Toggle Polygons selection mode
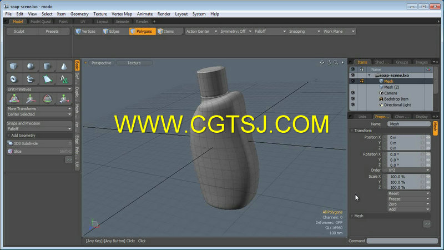 coord(142,32)
